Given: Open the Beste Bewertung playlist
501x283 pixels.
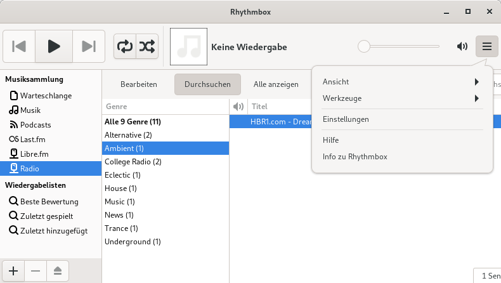Looking at the screenshot, I should 51,201.
